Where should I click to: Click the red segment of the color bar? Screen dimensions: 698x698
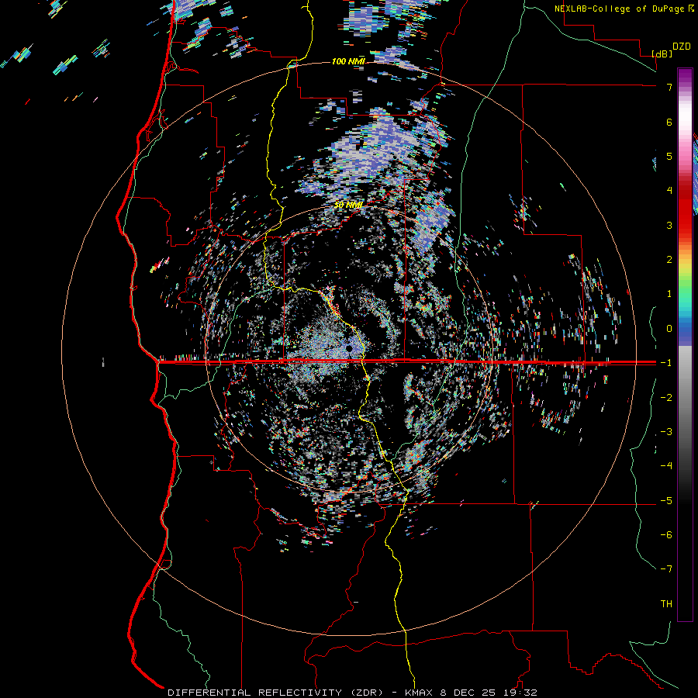pyautogui.click(x=685, y=209)
